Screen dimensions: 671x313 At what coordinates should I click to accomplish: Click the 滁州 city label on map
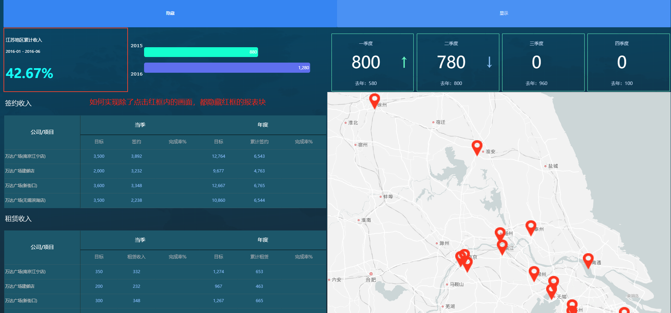(x=444, y=243)
